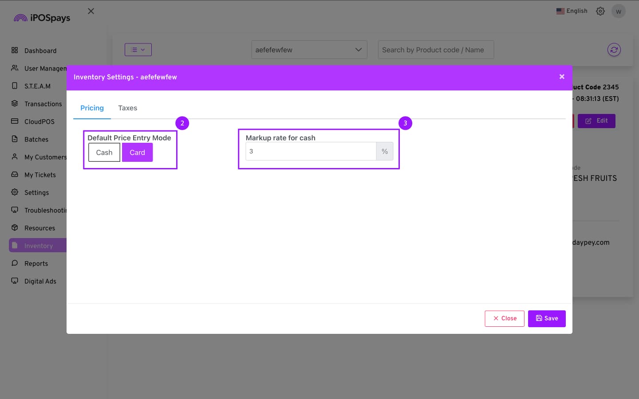Click the Batches document icon
Image resolution: width=639 pixels, height=399 pixels.
coord(15,139)
